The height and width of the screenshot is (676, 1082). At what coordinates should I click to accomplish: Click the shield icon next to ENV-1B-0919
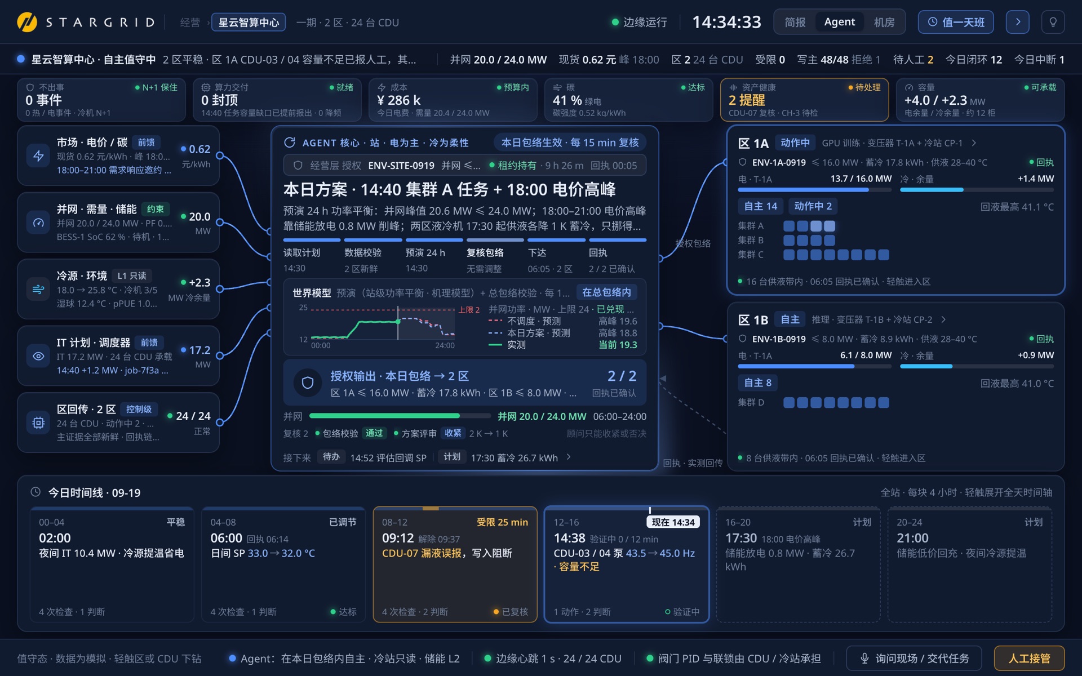pos(743,339)
